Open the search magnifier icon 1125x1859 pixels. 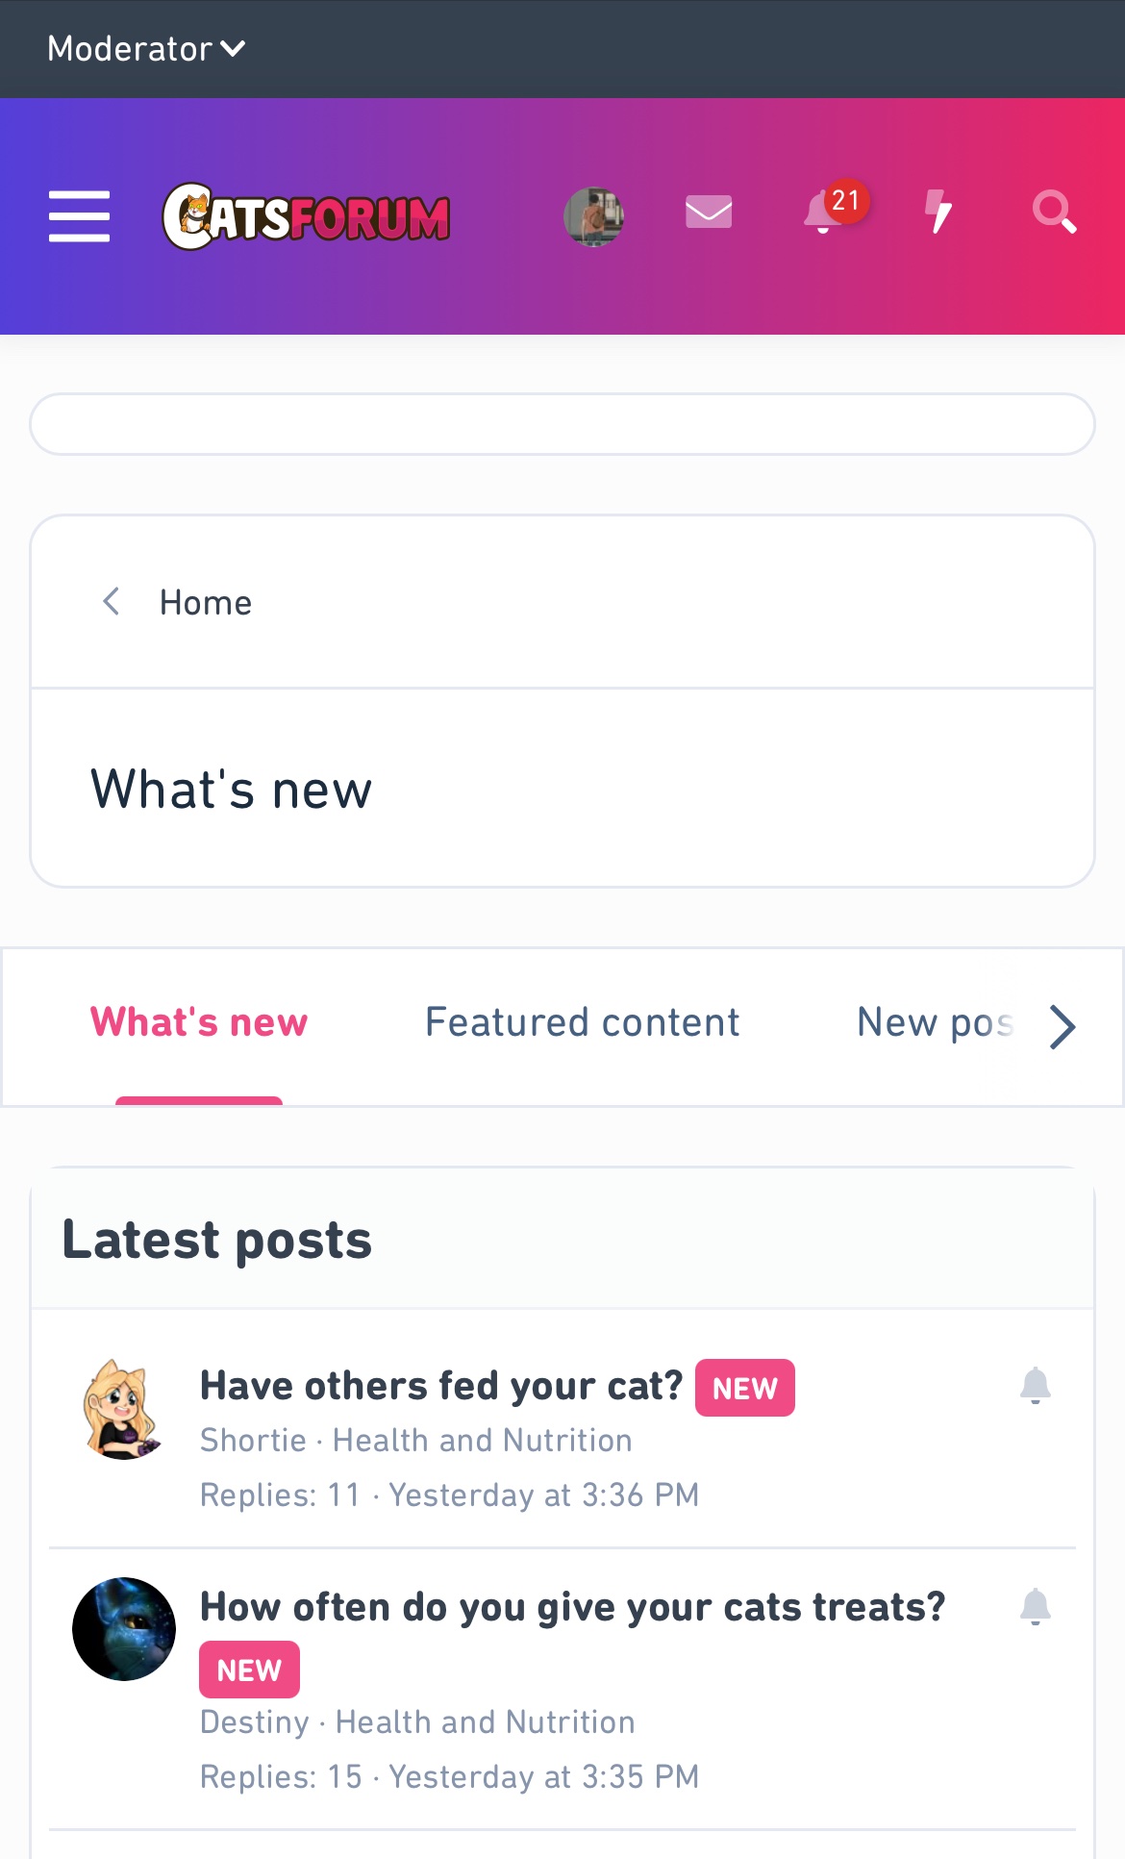(1054, 213)
